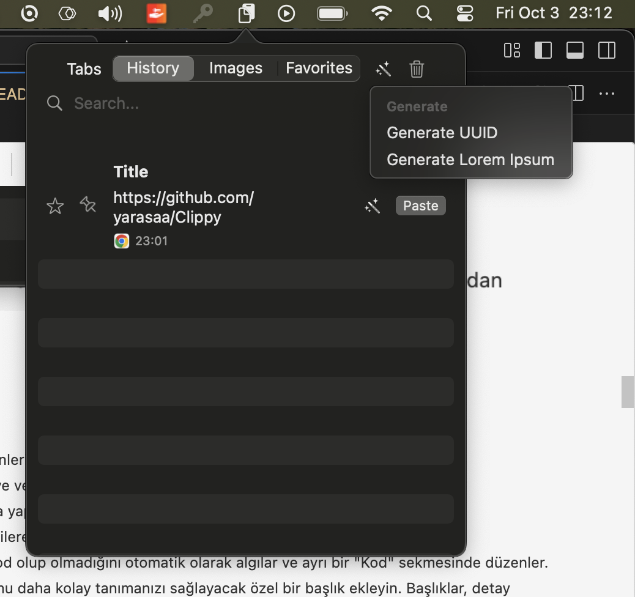
Task: Favorite the GitHub entry using the star icon
Action: pyautogui.click(x=54, y=206)
